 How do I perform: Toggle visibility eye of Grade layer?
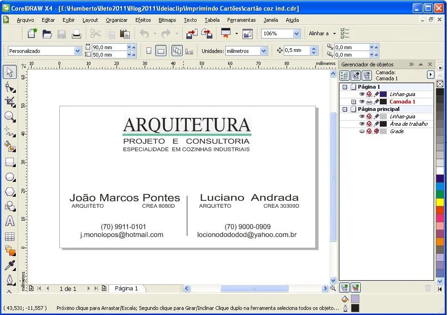click(362, 131)
